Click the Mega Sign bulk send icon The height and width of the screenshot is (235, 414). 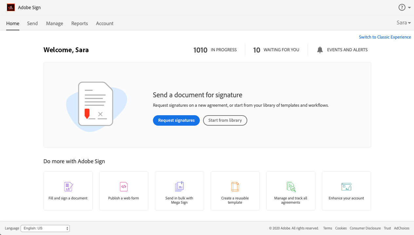pos(179,187)
